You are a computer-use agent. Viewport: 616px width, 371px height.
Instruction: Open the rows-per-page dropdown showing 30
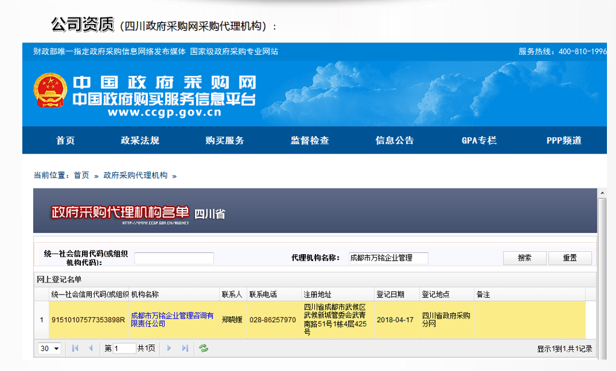click(50, 349)
